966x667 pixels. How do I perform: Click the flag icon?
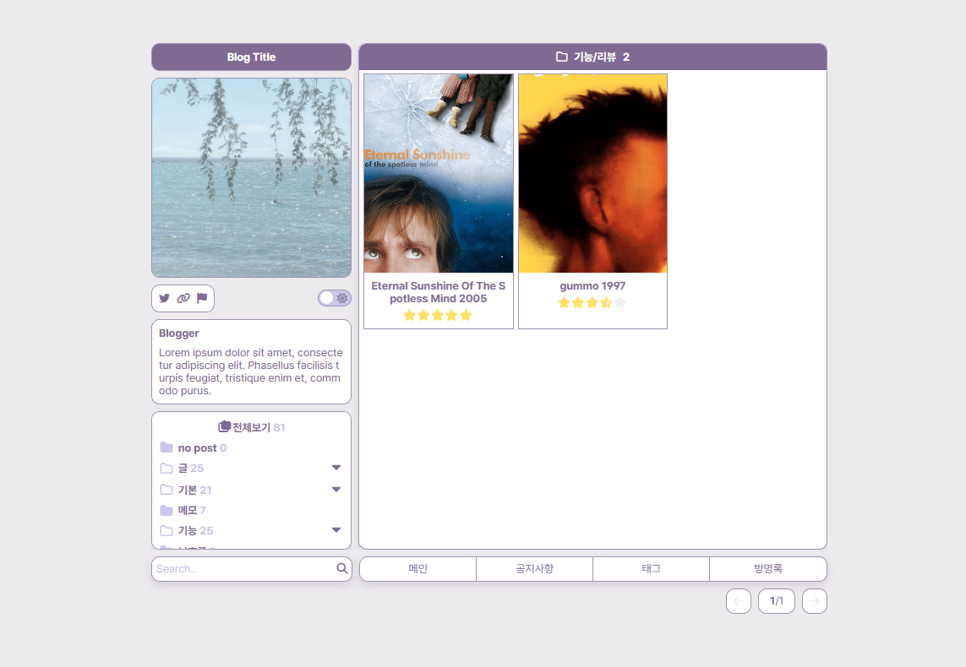point(202,298)
